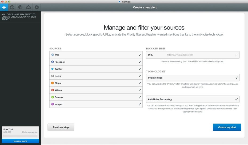Click the 31 days remaining text
Viewport: 248px width, 145px height.
(30, 132)
